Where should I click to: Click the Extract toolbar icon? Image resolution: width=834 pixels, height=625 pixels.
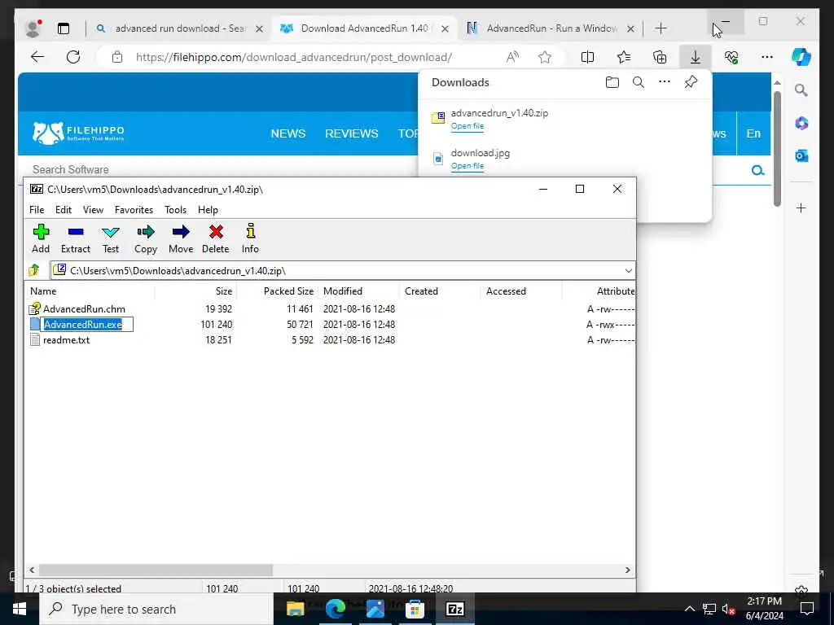[x=76, y=238]
